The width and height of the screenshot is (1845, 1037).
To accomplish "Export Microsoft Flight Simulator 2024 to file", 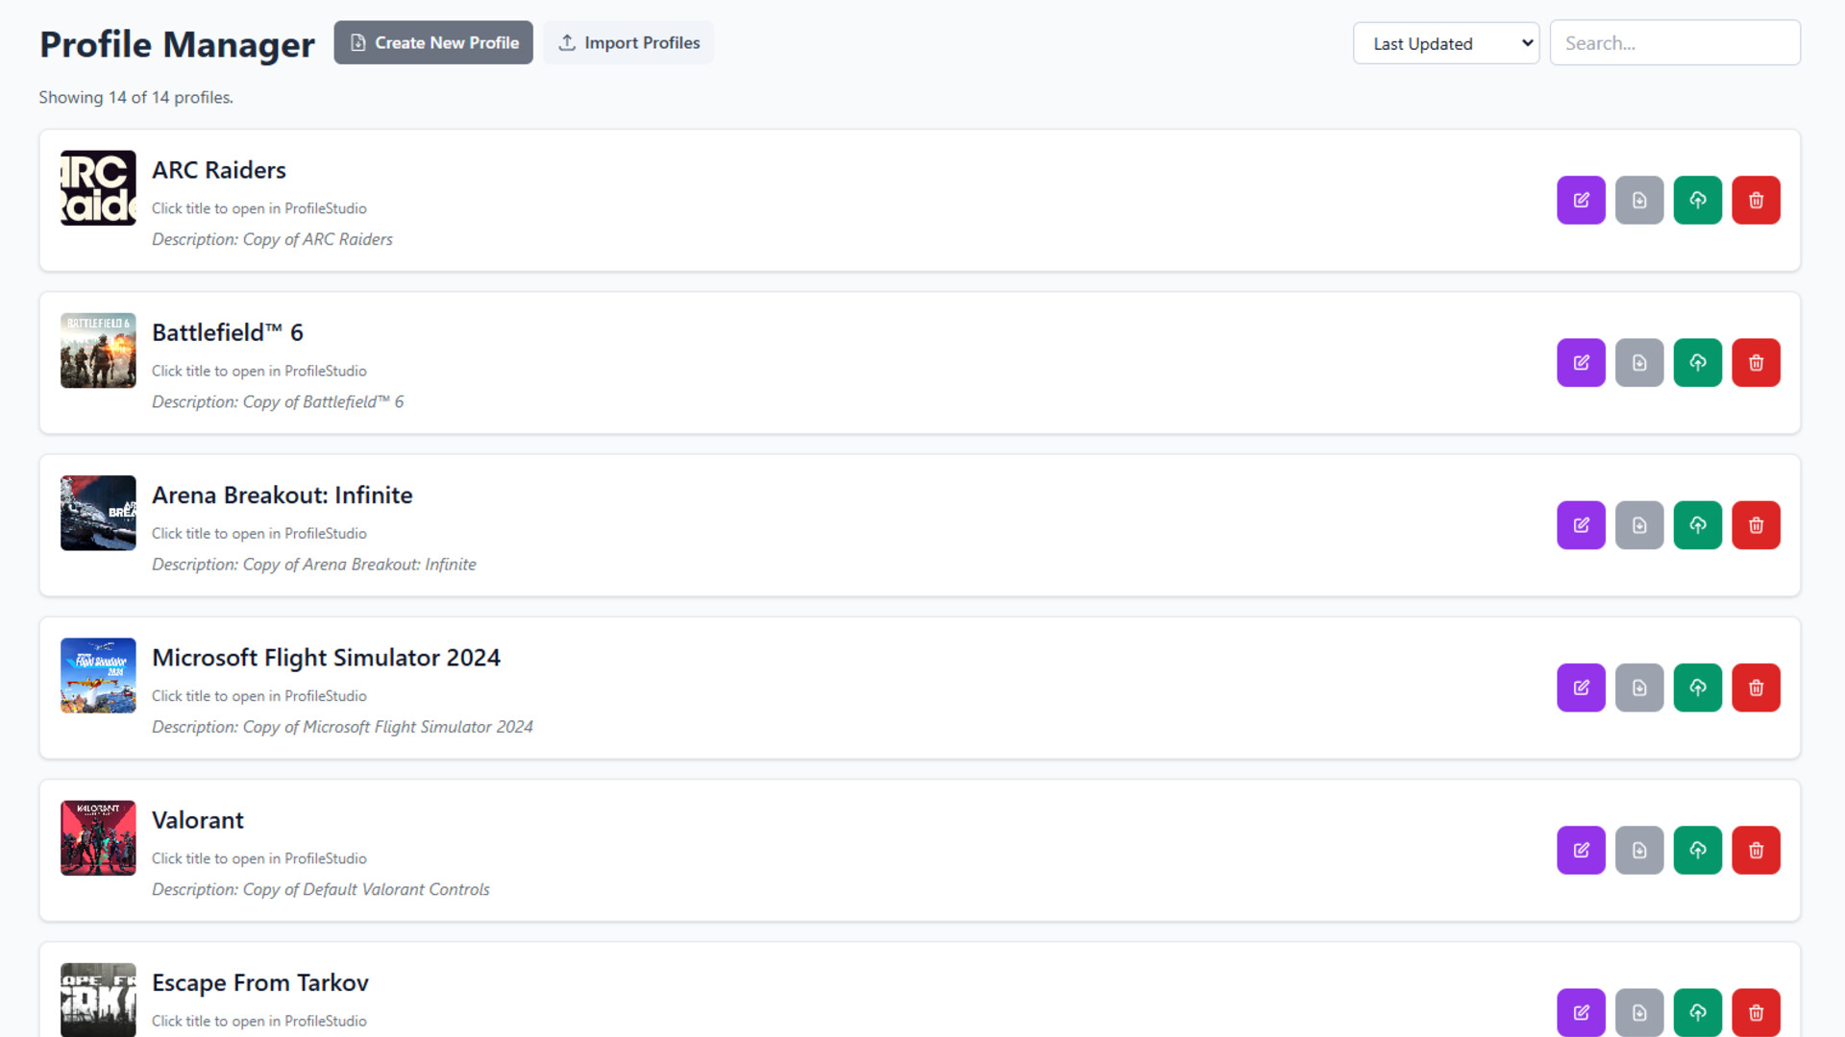I will tap(1639, 687).
